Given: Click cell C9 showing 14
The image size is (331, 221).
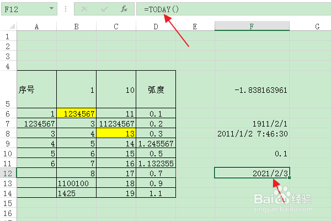Looking at the screenshot, I should click(116, 144).
